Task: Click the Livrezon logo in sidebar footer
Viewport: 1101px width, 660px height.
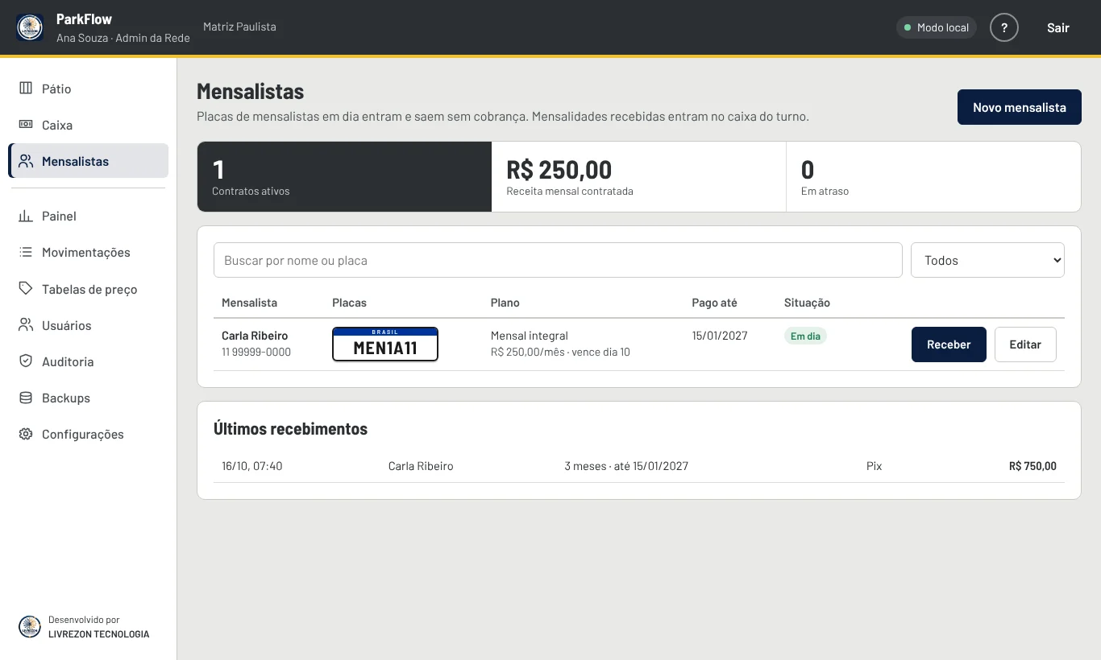Action: pos(30,627)
